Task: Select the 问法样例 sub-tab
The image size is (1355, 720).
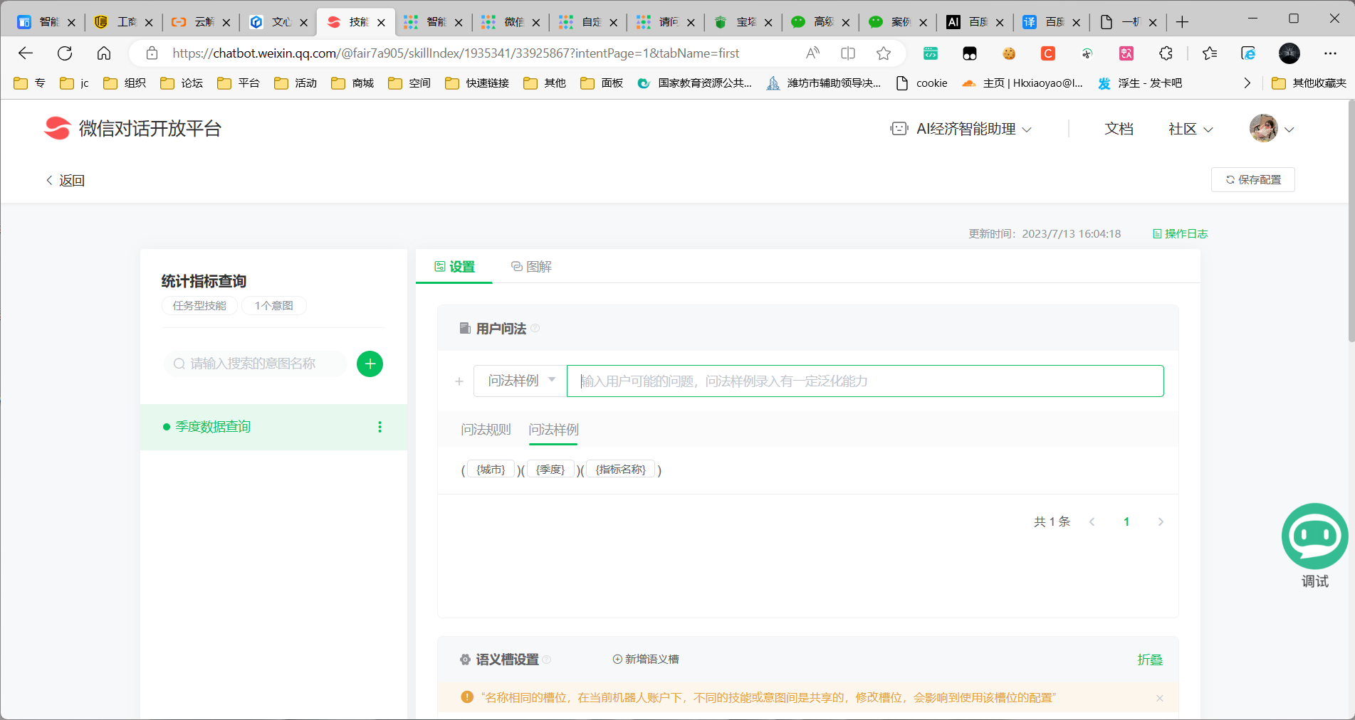Action: [x=553, y=430]
